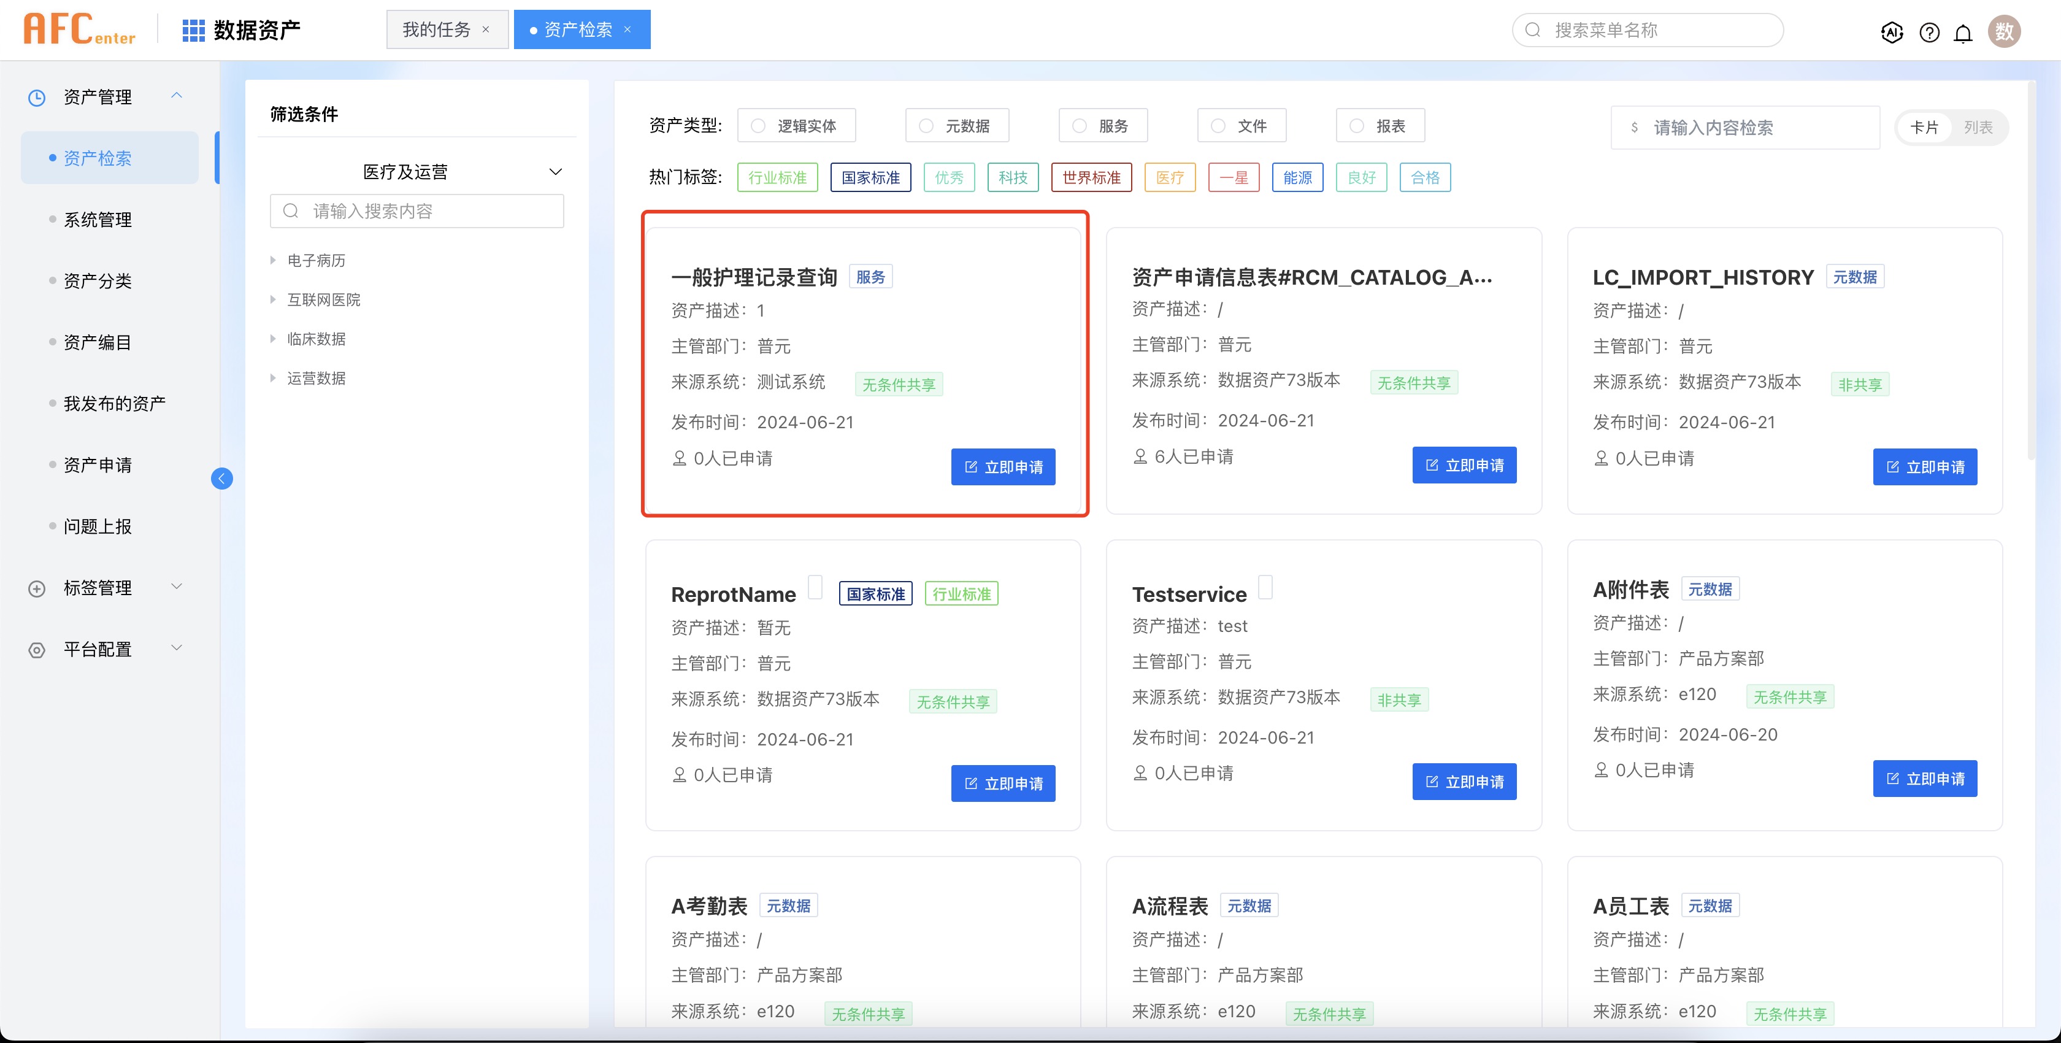The image size is (2061, 1043).
Task: Click the 平台配置 gear icon
Action: (37, 650)
